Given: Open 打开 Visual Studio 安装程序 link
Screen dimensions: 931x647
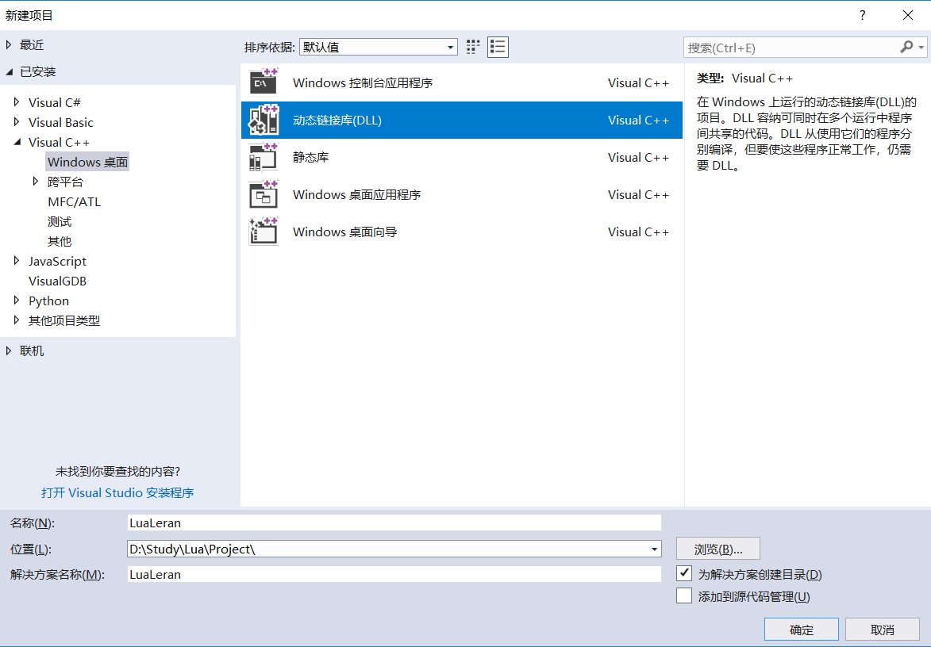Looking at the screenshot, I should (117, 492).
